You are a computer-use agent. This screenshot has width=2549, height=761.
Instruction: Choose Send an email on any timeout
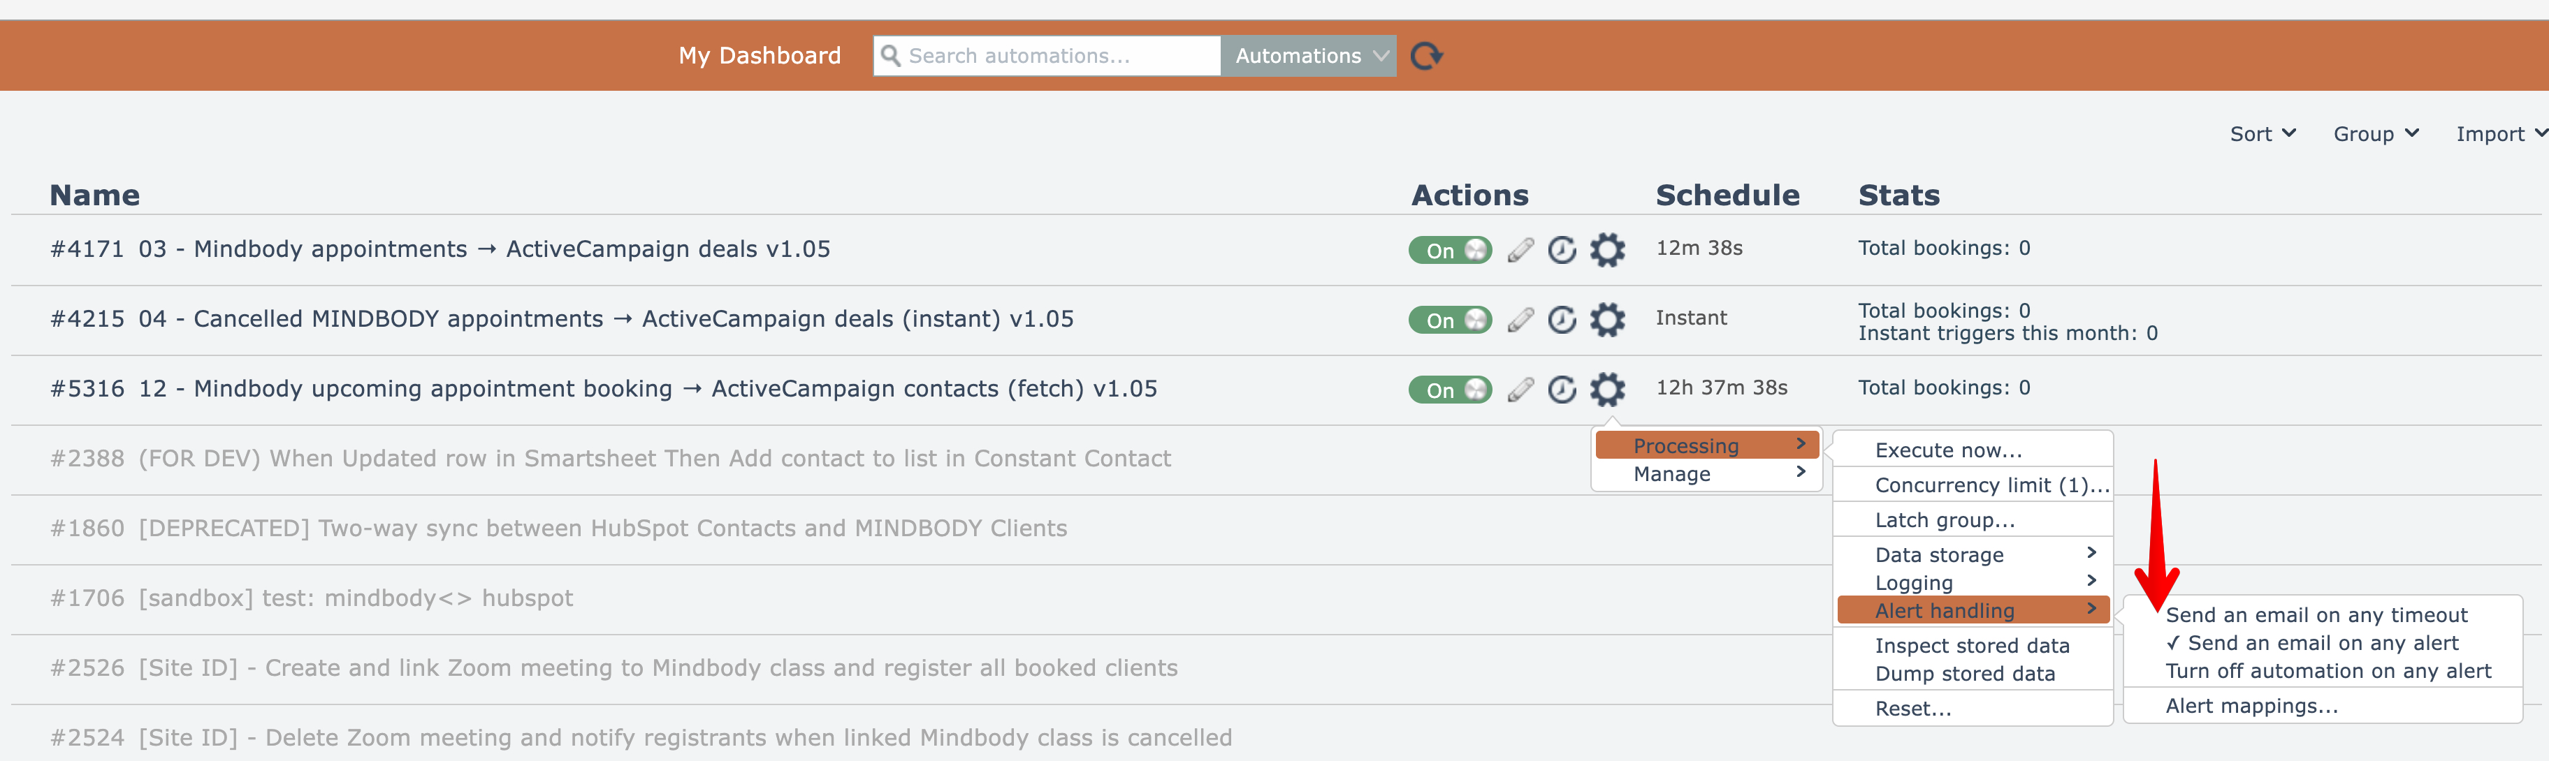[x=2316, y=616]
